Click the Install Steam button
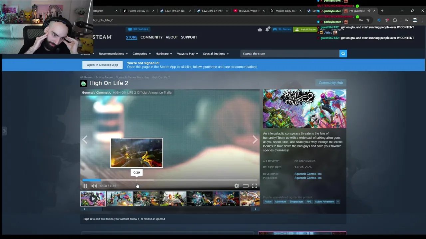Screen dimensions: 426x239 305,29
